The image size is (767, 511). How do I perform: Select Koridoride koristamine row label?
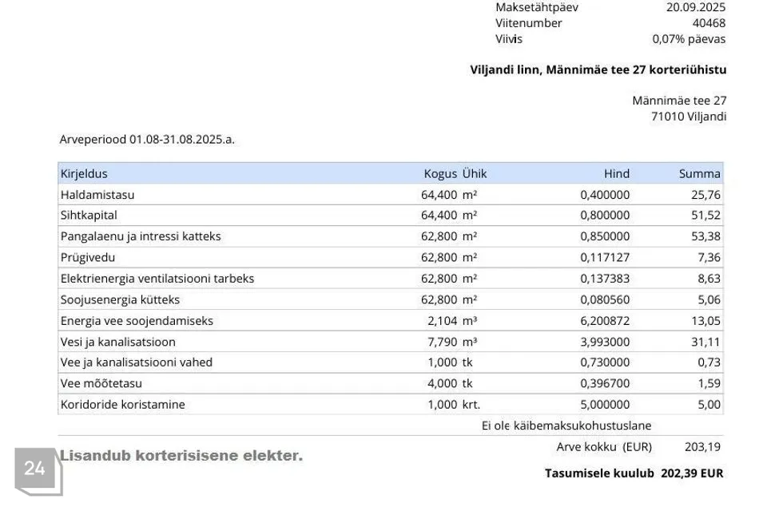point(122,404)
